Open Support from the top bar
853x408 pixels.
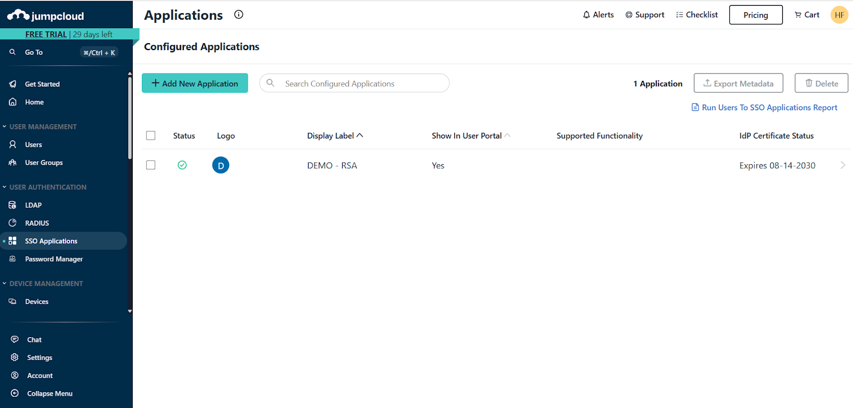[x=645, y=15]
